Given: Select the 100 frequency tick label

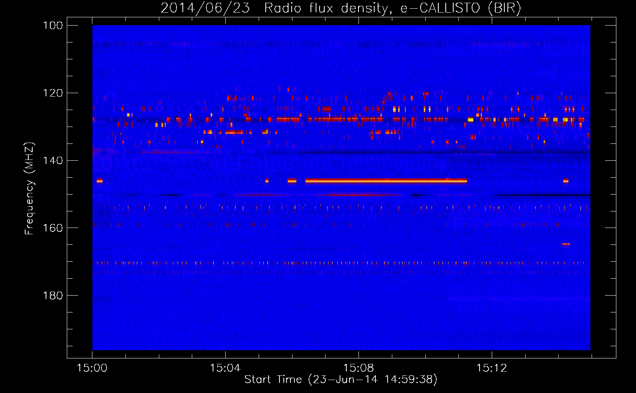Looking at the screenshot, I should pos(53,26).
